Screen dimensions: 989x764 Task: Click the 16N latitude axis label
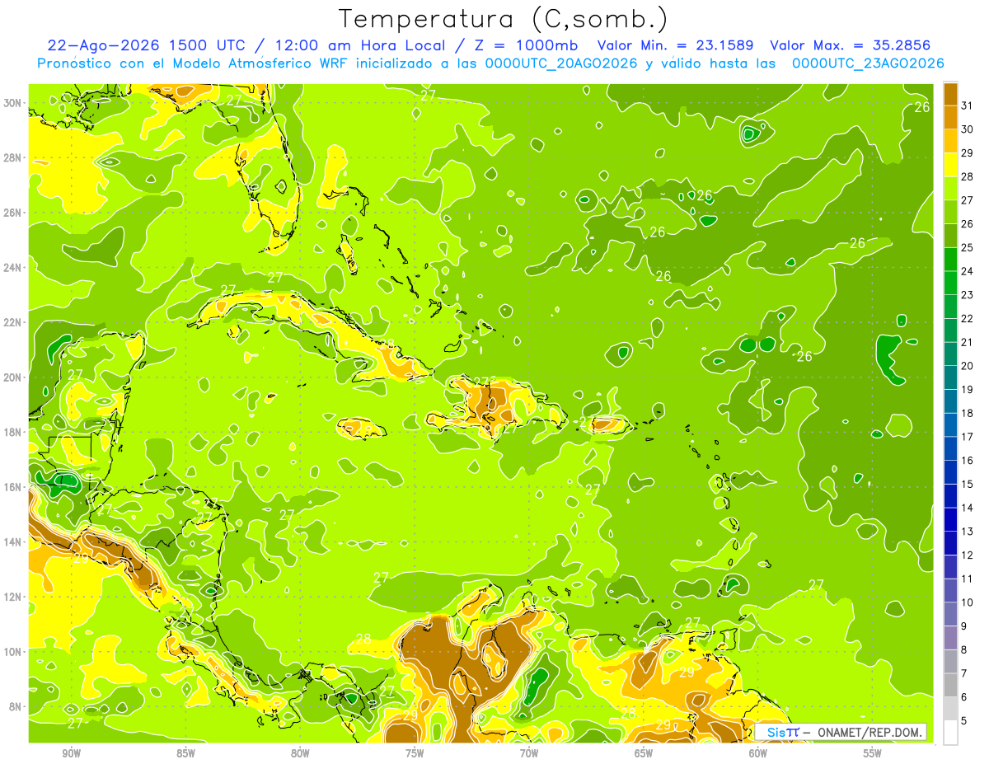[13, 486]
